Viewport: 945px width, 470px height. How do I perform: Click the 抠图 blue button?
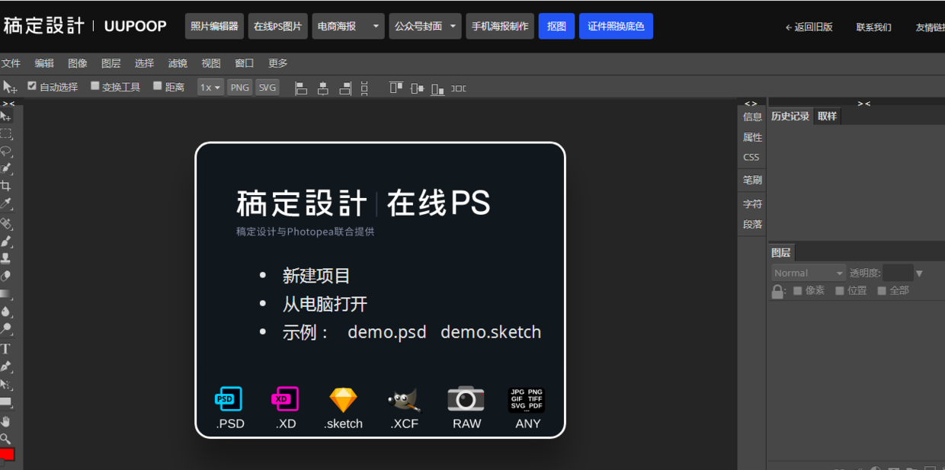pos(556,26)
